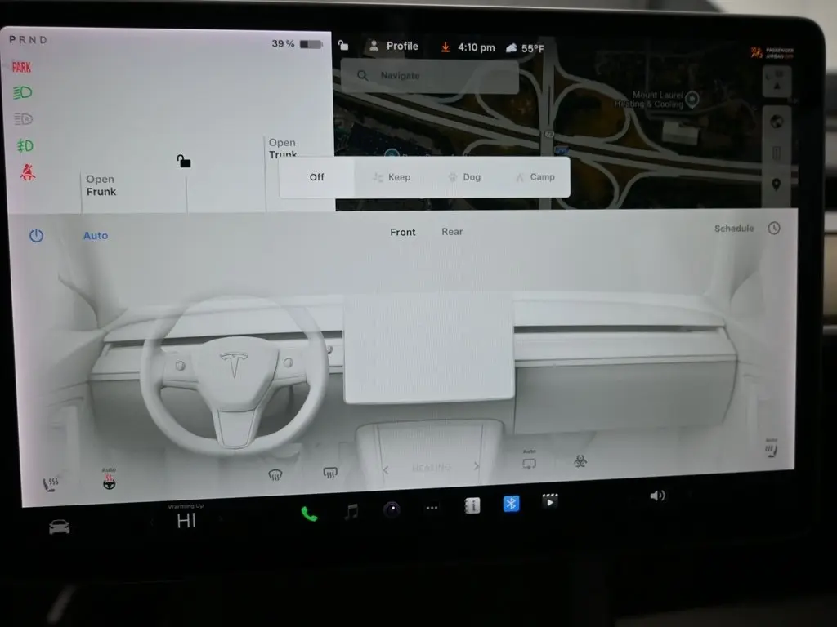Select the Front climate tab
Viewport: 837px width, 627px height.
coord(403,232)
